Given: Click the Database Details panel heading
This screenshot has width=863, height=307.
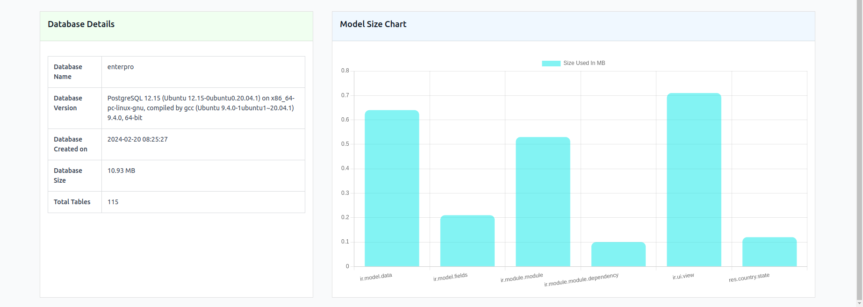Looking at the screenshot, I should pyautogui.click(x=81, y=24).
